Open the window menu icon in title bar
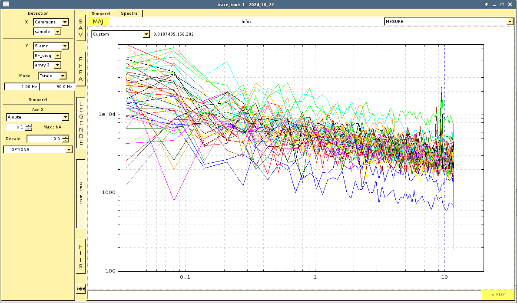The width and height of the screenshot is (517, 303). [x=6, y=4]
